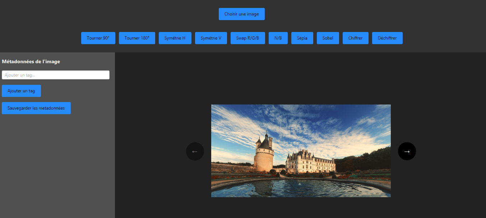This screenshot has width=486, height=218.
Task: Rotate the image 180 degrees
Action: point(137,38)
